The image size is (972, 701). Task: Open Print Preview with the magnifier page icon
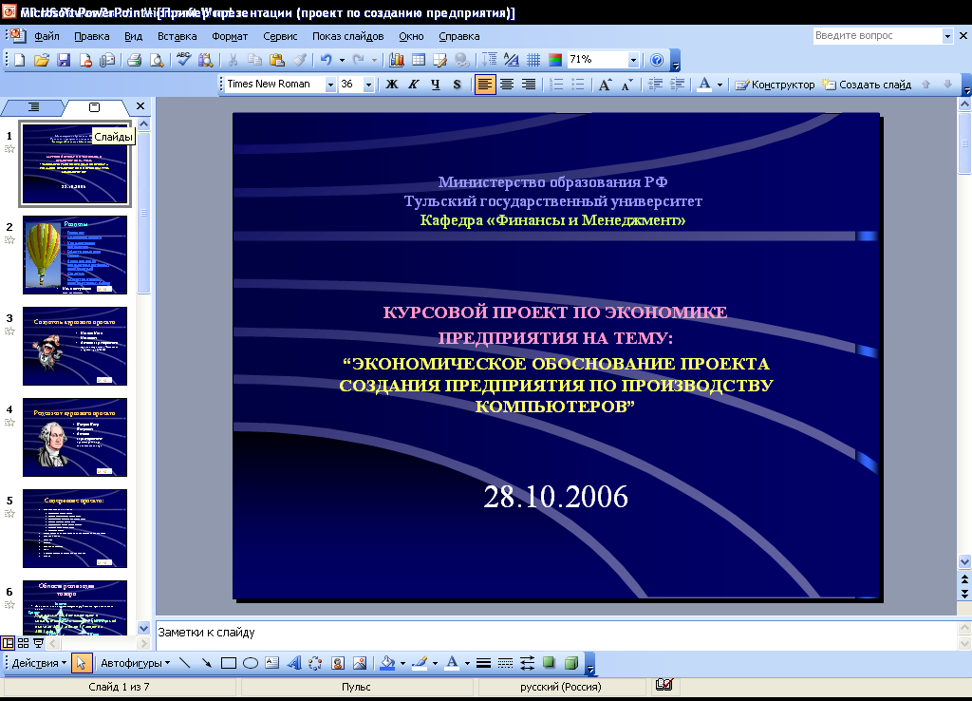pos(157,60)
